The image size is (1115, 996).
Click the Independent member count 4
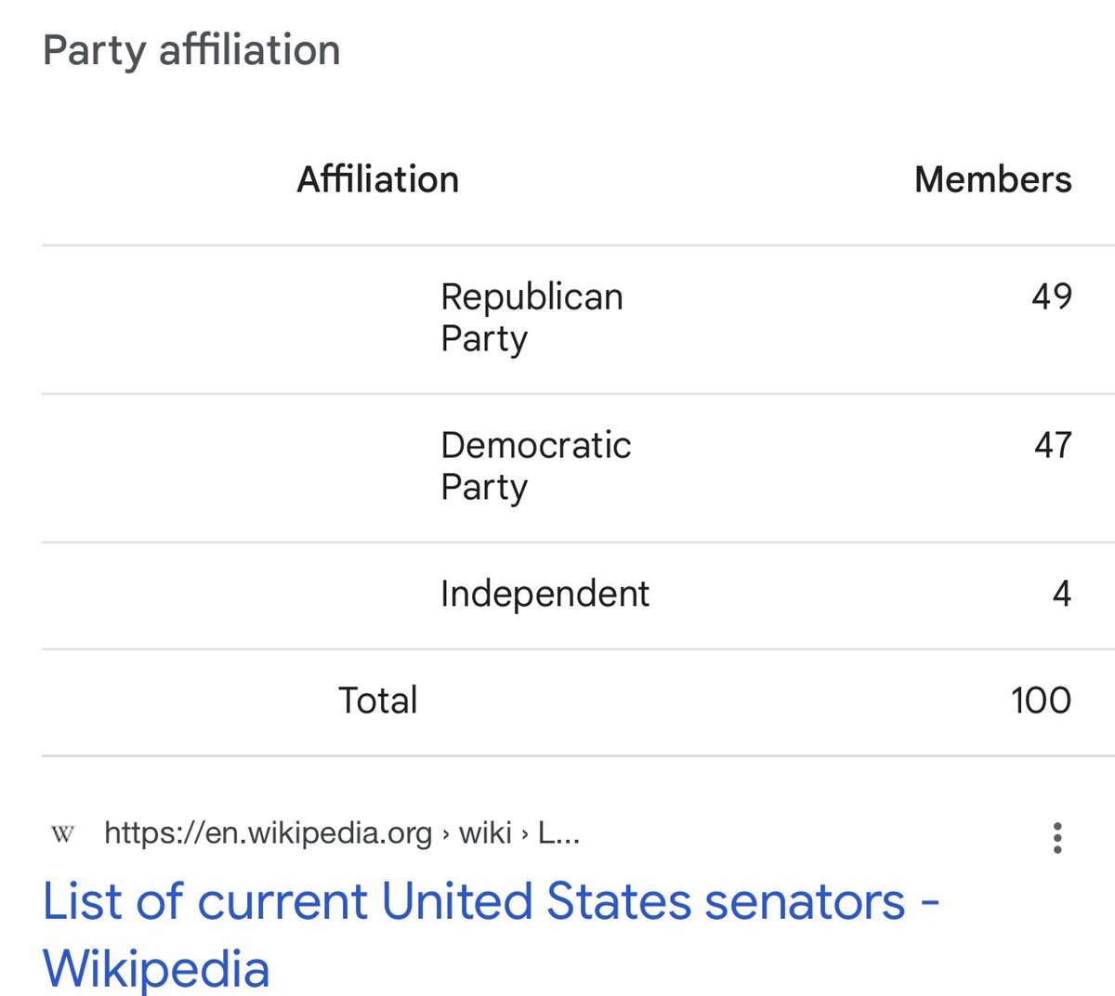point(1062,594)
